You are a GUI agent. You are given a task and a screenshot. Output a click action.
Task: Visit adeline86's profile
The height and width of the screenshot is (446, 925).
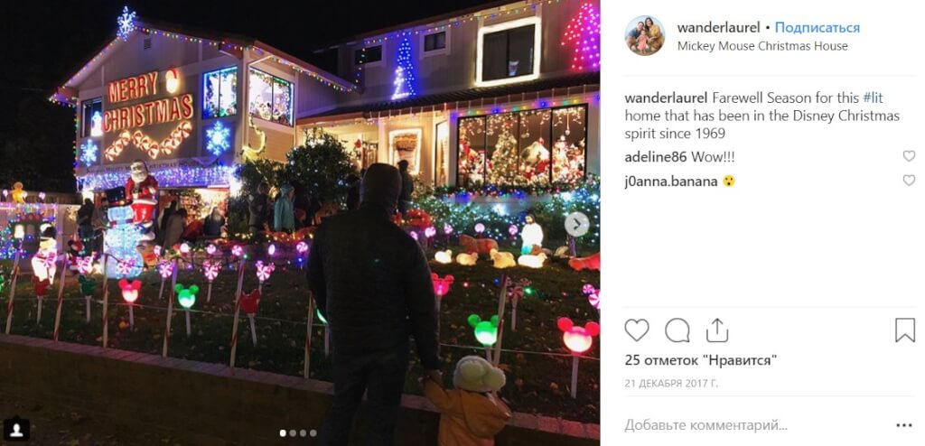tap(656, 157)
